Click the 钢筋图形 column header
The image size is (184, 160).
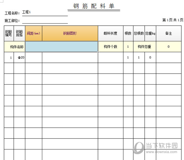[70, 33]
